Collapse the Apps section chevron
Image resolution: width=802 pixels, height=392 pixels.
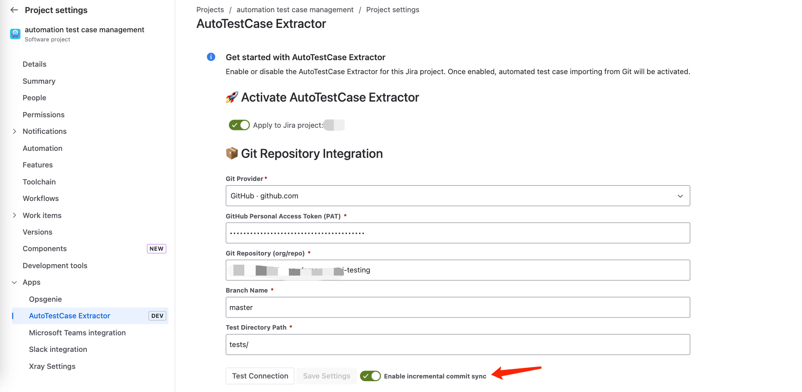(14, 283)
